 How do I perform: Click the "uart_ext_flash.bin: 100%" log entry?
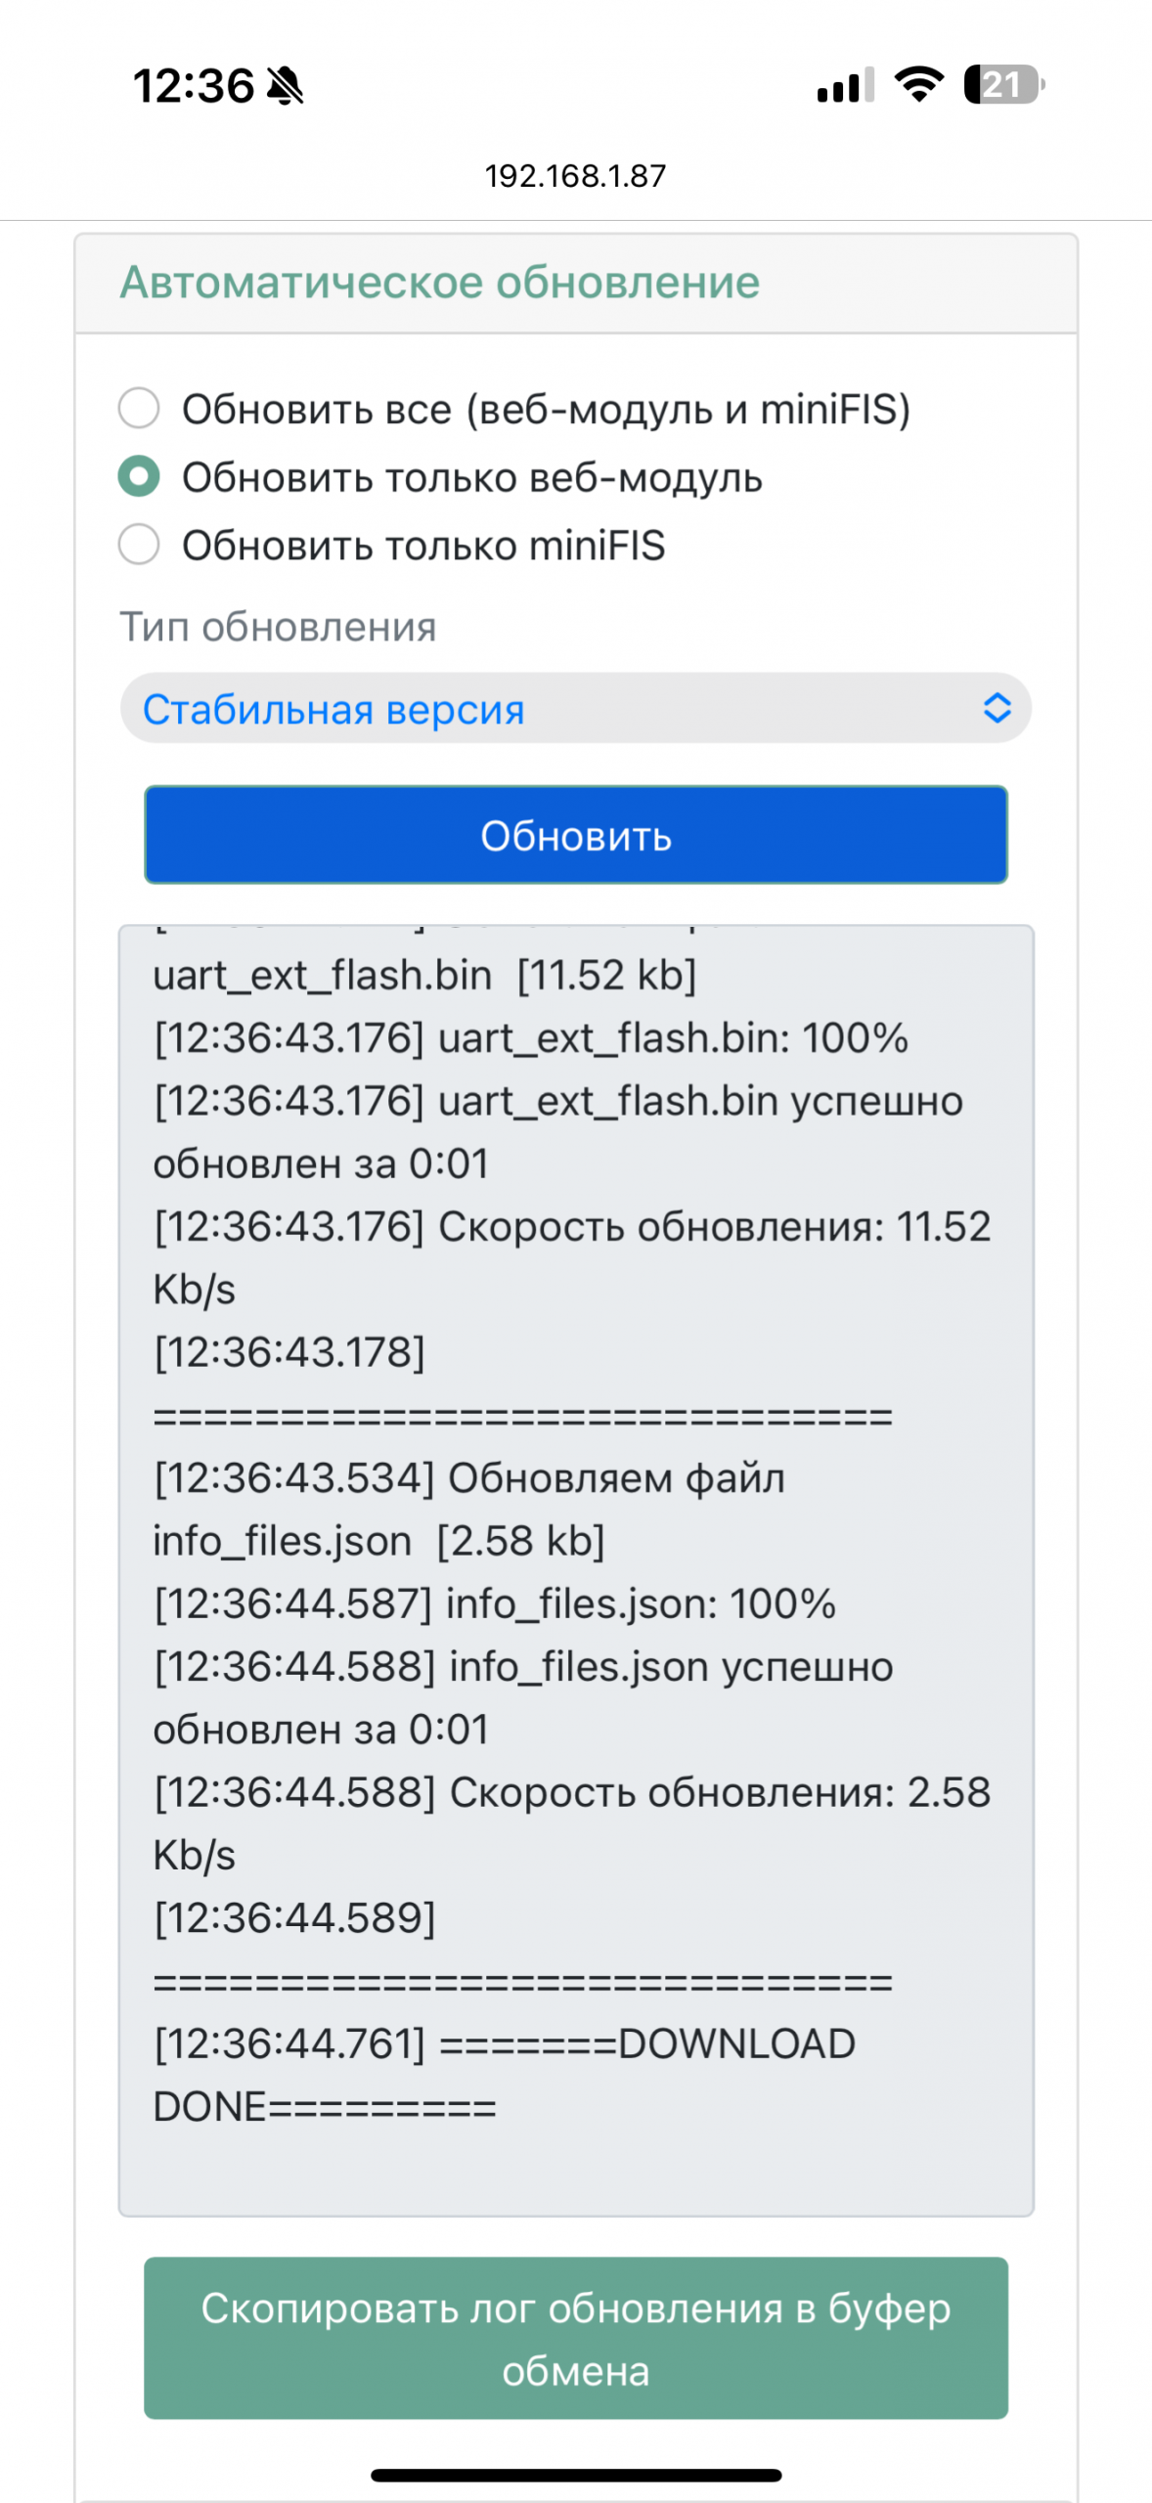[x=531, y=1037]
